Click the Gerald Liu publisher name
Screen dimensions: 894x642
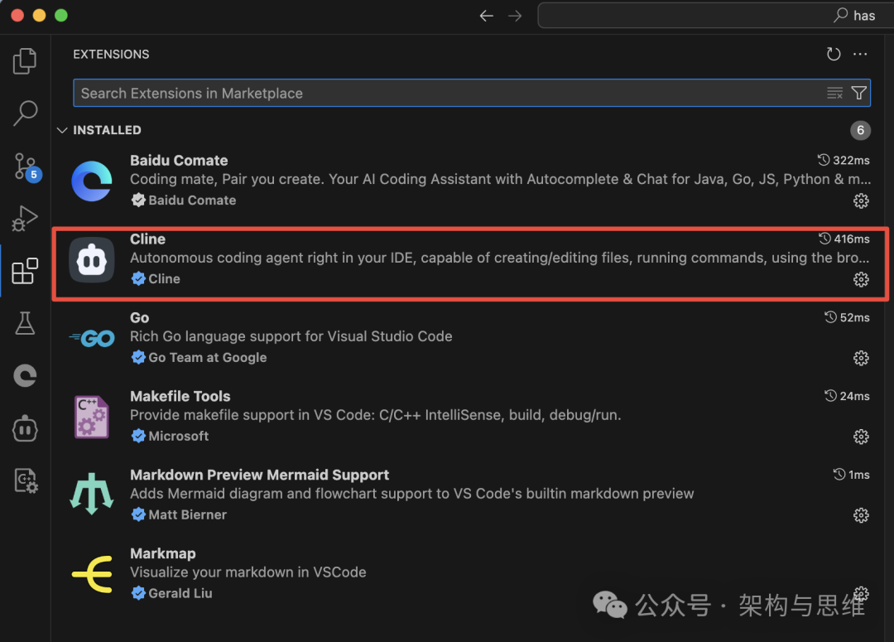[180, 593]
